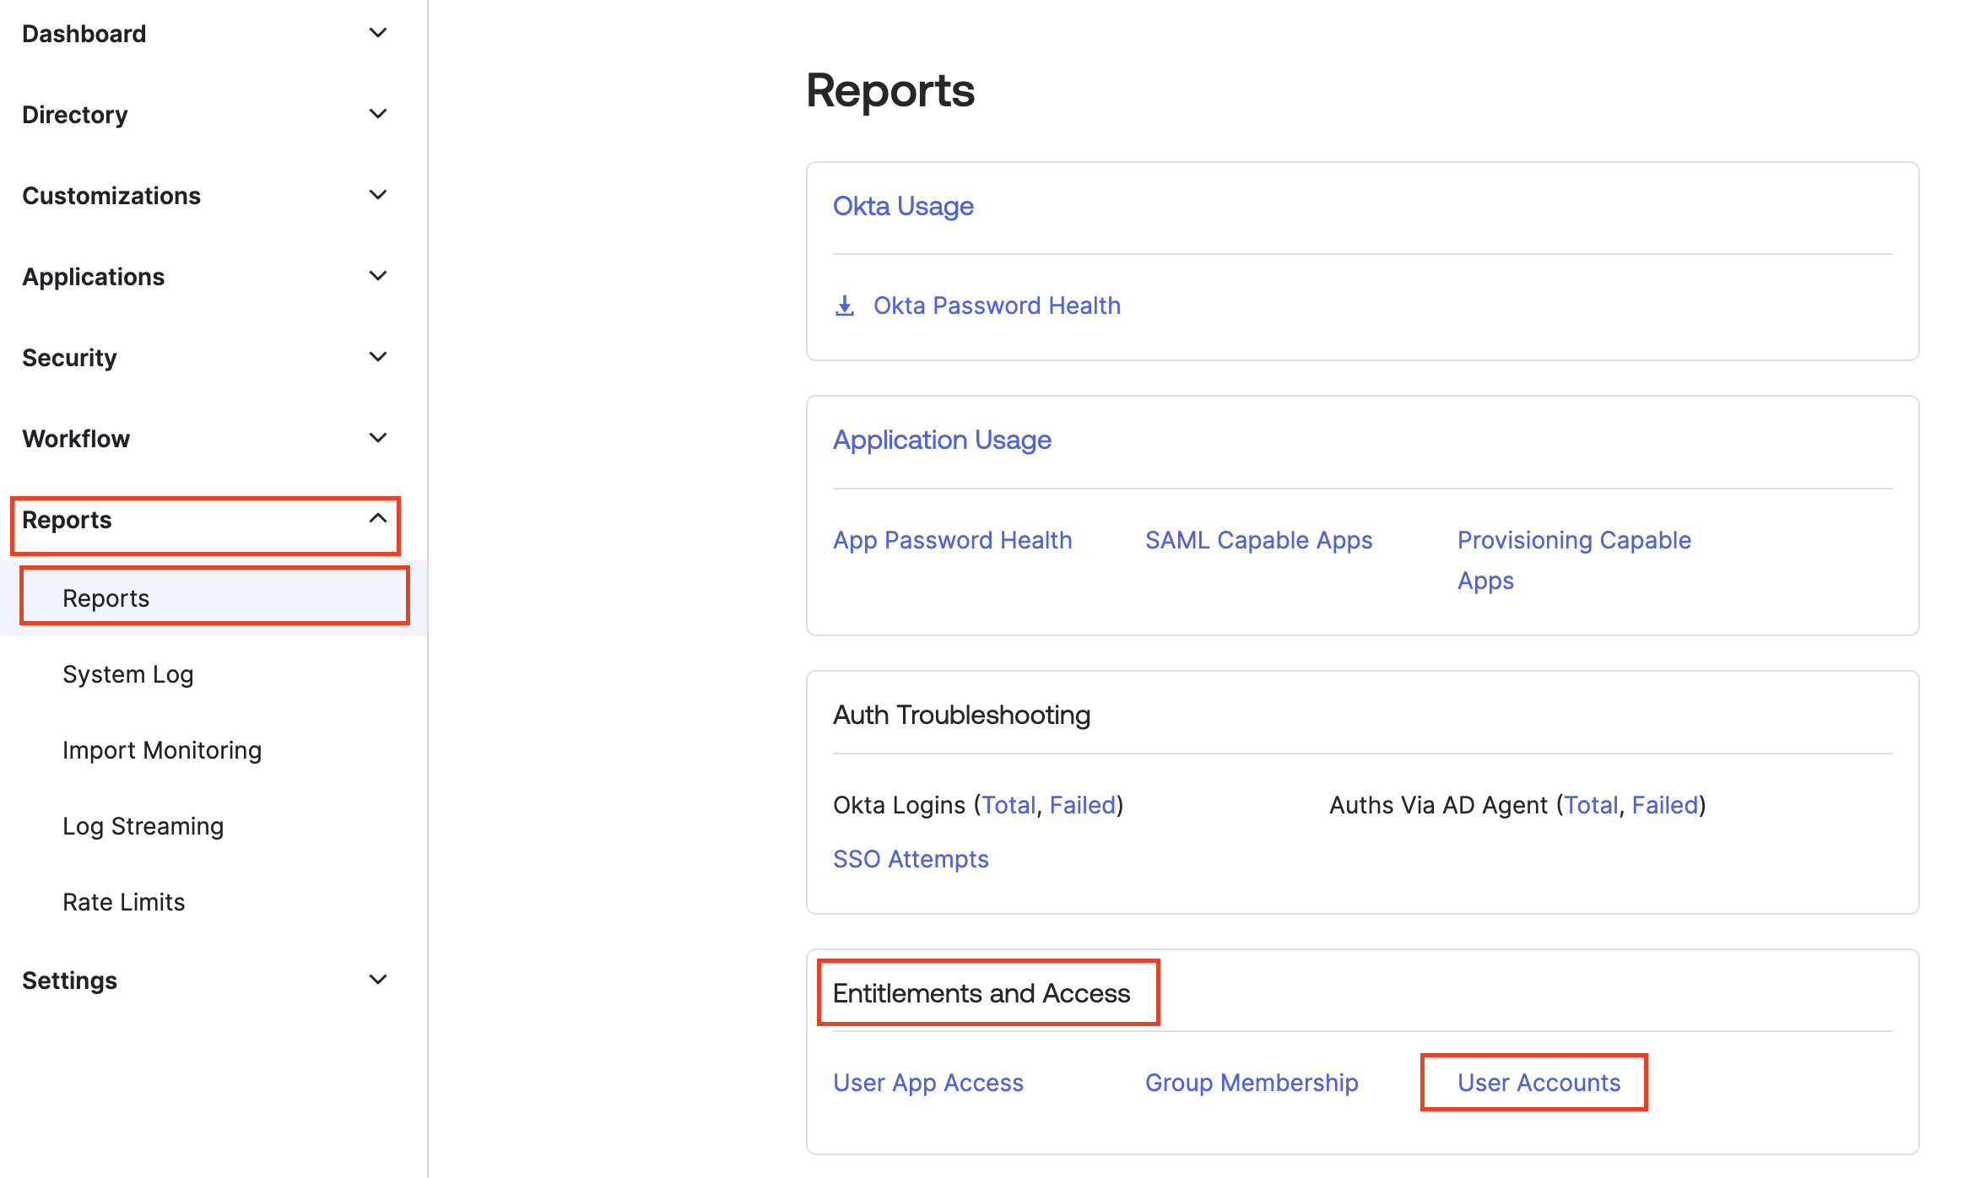View the App Password Health report
This screenshot has height=1178, width=1963.
953,539
